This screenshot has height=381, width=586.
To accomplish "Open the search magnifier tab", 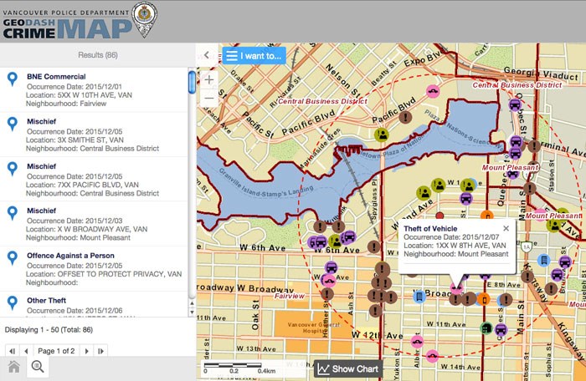I will (x=38, y=367).
